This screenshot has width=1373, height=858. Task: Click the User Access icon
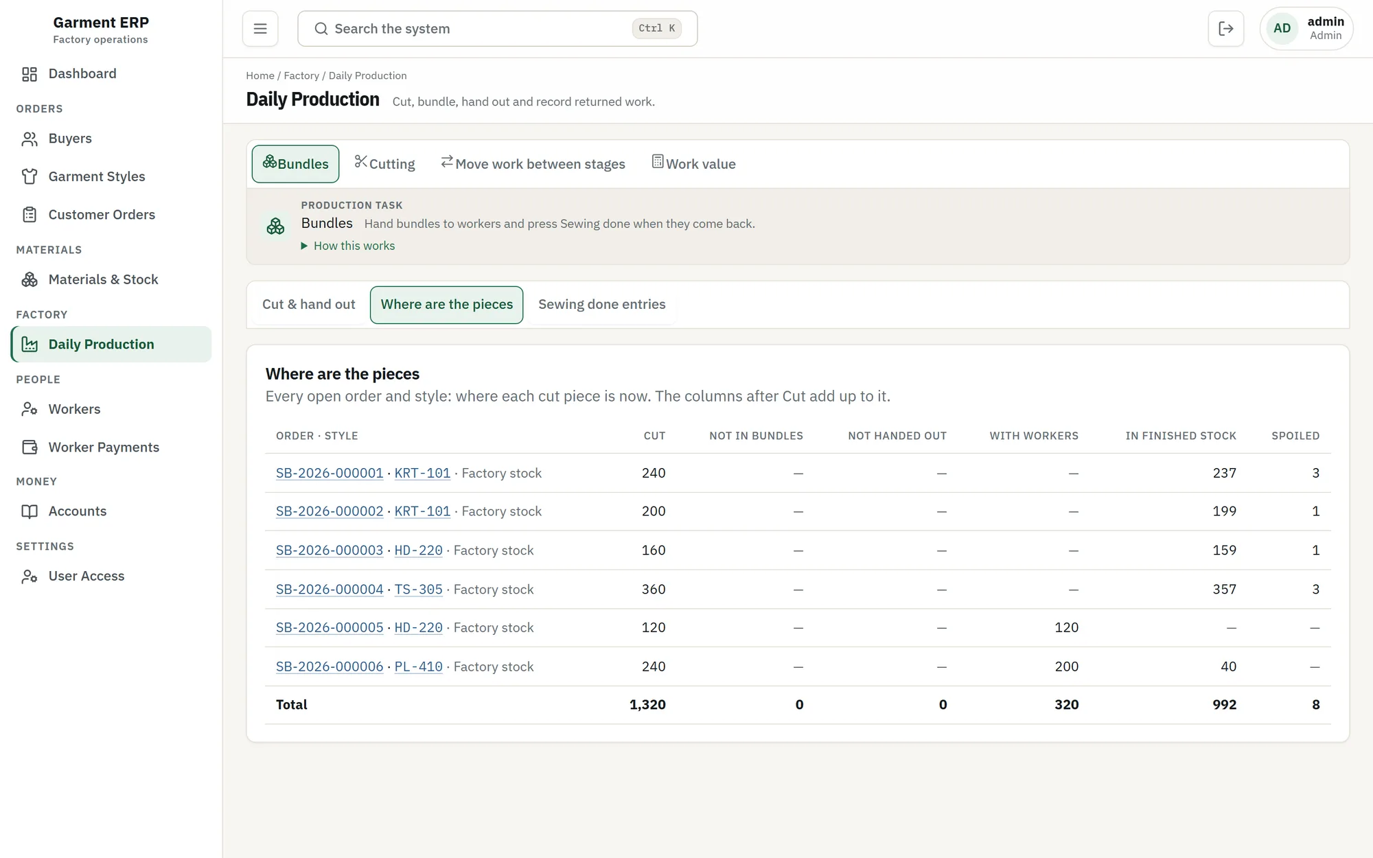pyautogui.click(x=30, y=577)
